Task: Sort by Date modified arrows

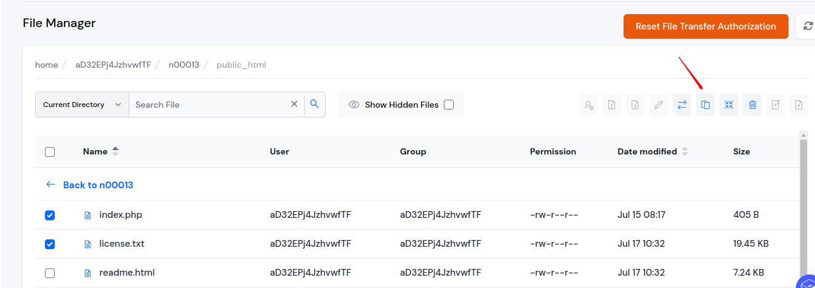Action: (685, 151)
